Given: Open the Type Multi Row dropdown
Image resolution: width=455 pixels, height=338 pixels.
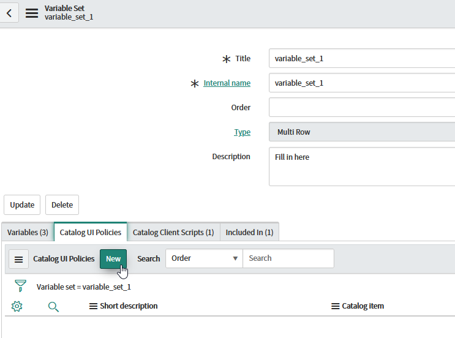Looking at the screenshot, I should pyautogui.click(x=361, y=132).
